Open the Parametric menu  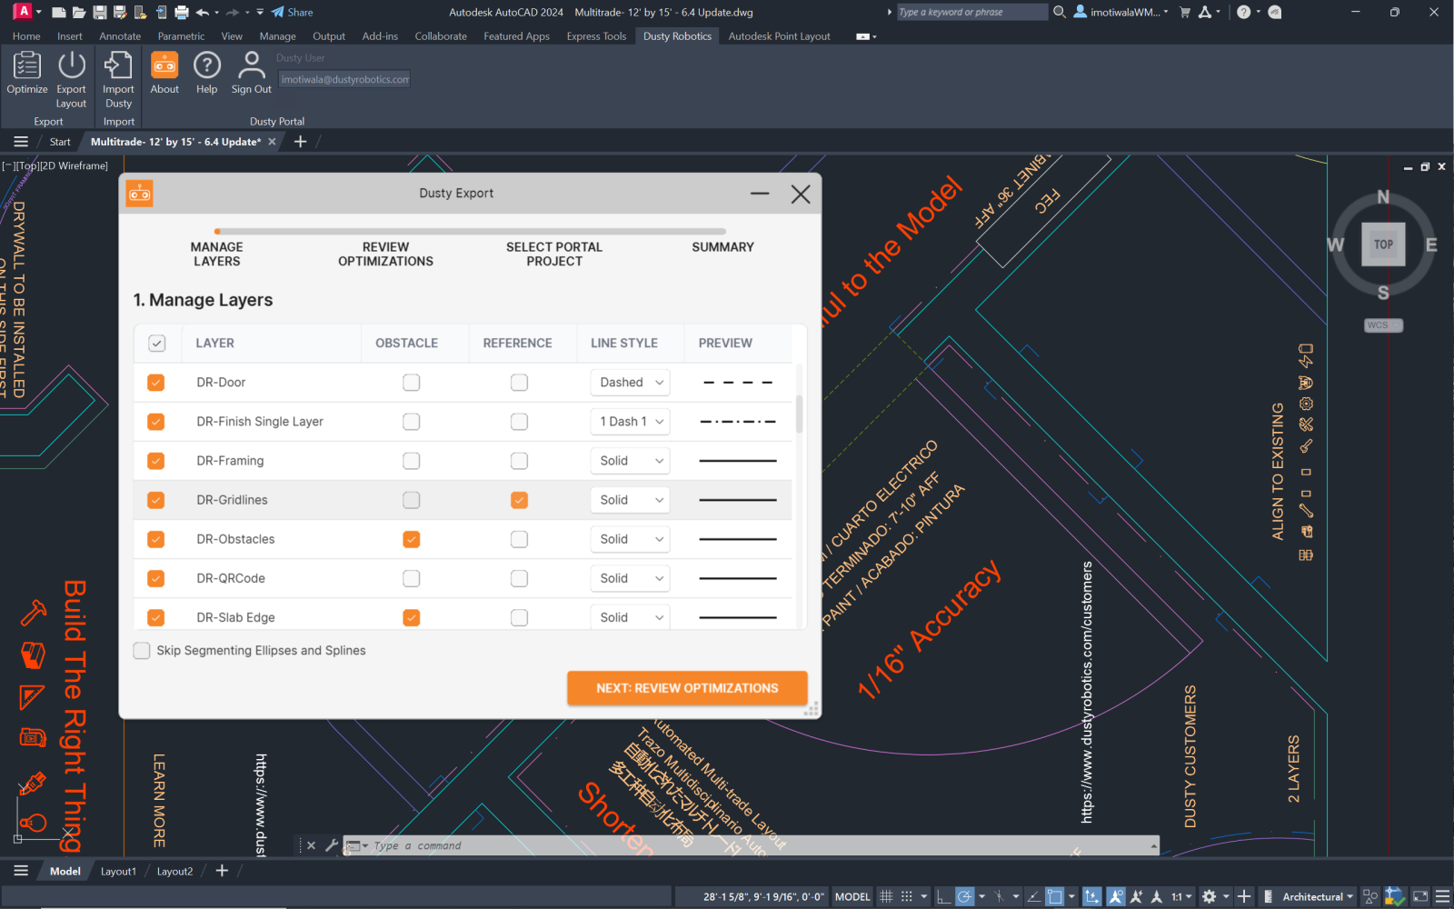coord(181,36)
